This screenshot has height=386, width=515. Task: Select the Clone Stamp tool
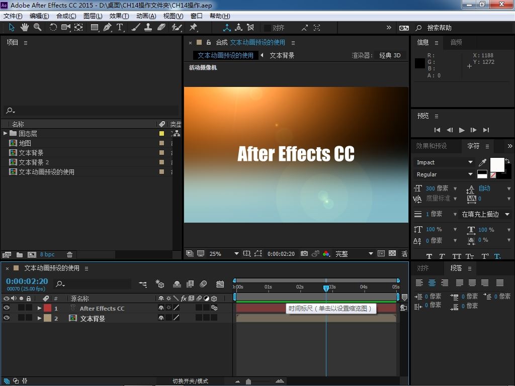148,27
